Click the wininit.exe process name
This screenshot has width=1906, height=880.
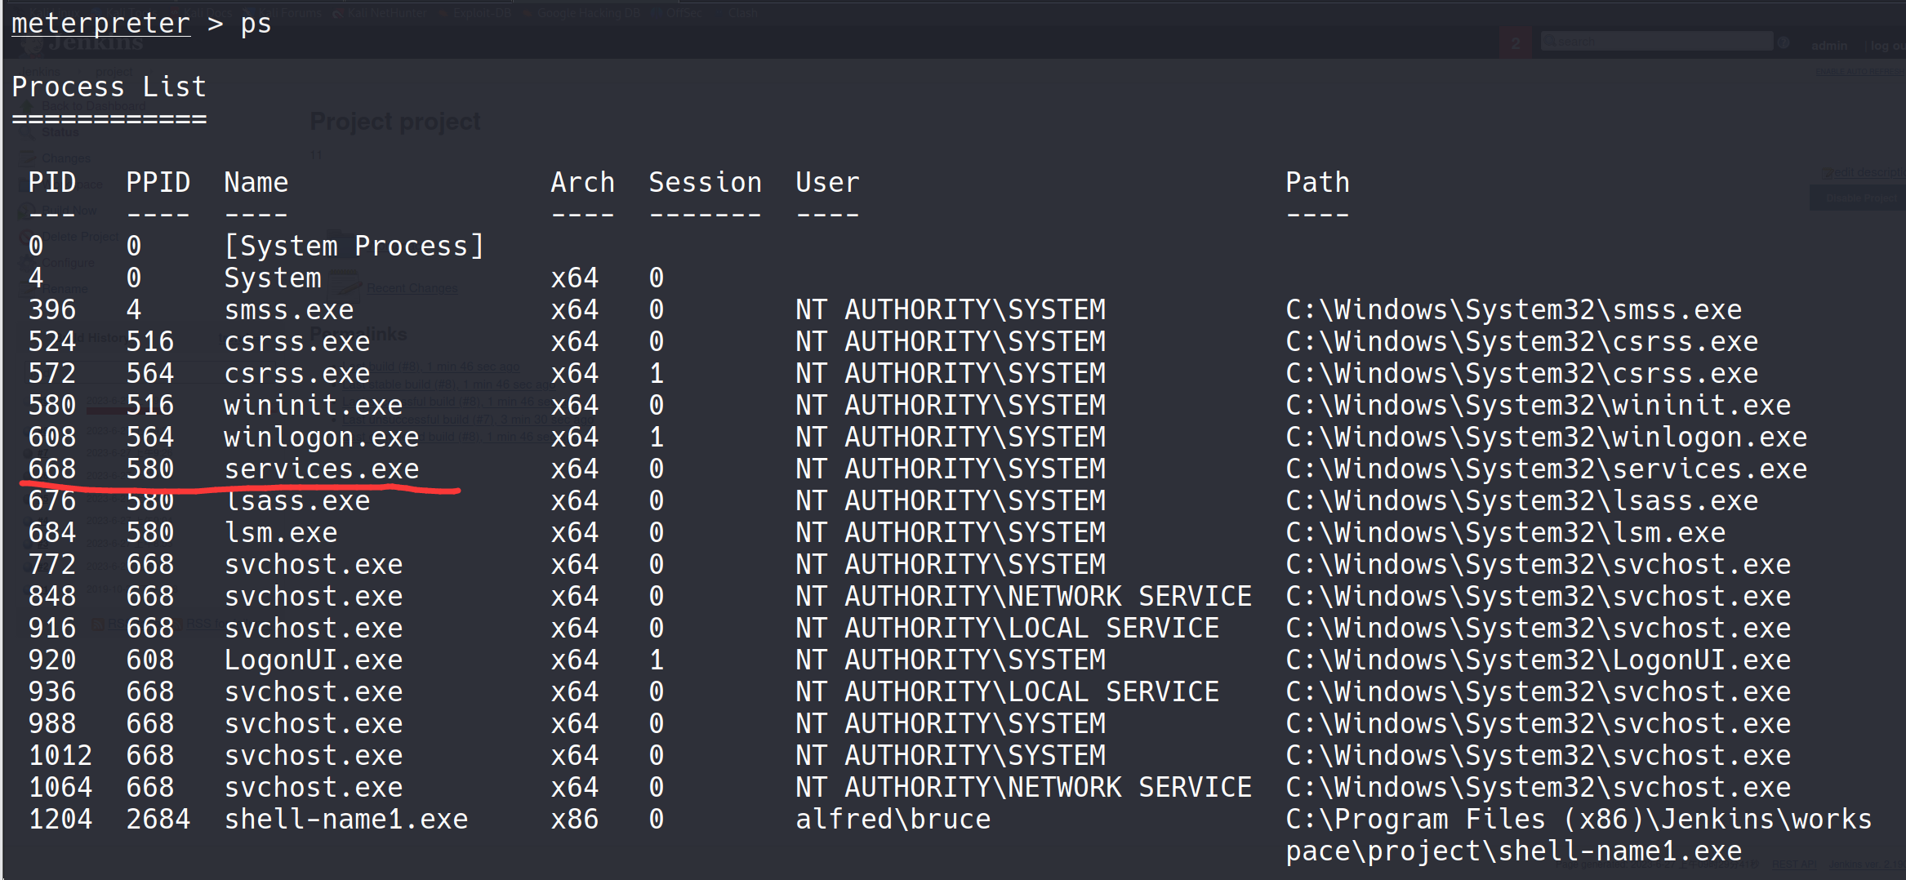click(313, 405)
